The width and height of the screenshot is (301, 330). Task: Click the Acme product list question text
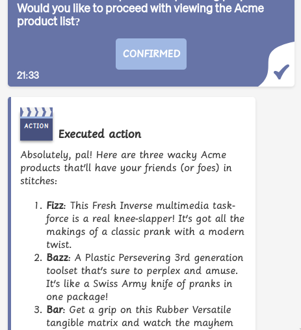pyautogui.click(x=140, y=15)
